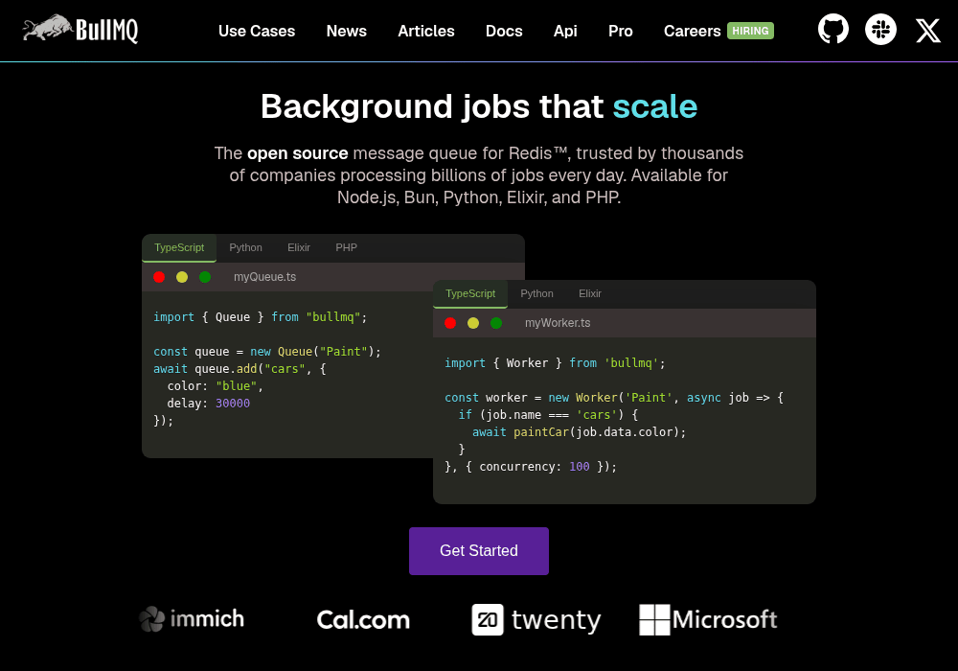This screenshot has width=958, height=671.
Task: Select the PHP tab in queue example
Action: pyautogui.click(x=347, y=247)
